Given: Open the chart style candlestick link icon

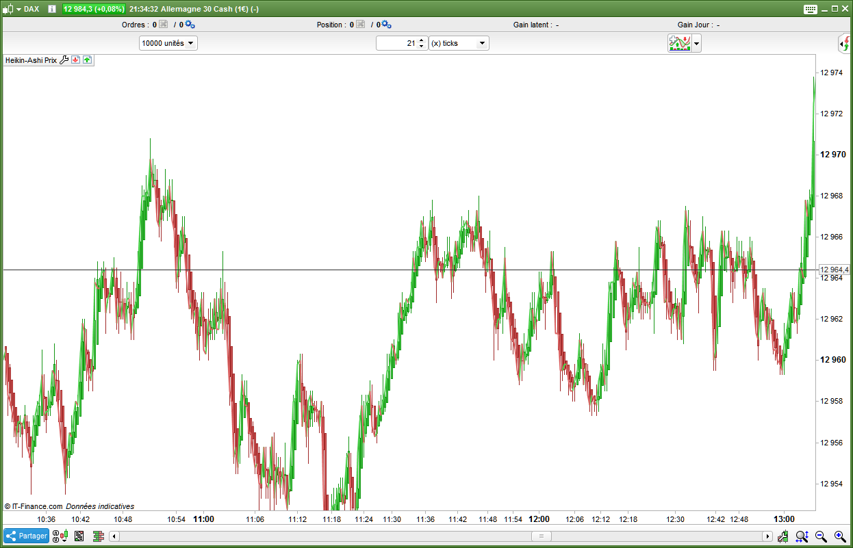Looking at the screenshot, I should tap(61, 536).
